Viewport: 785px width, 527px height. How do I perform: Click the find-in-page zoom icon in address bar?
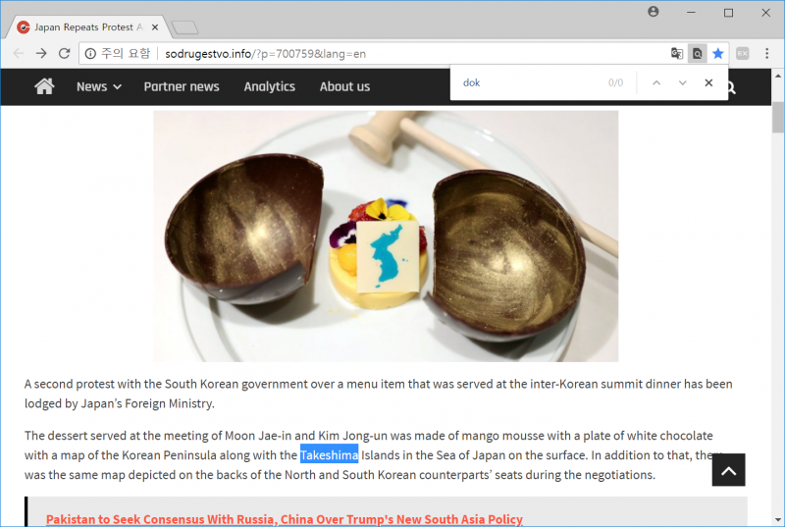click(697, 54)
